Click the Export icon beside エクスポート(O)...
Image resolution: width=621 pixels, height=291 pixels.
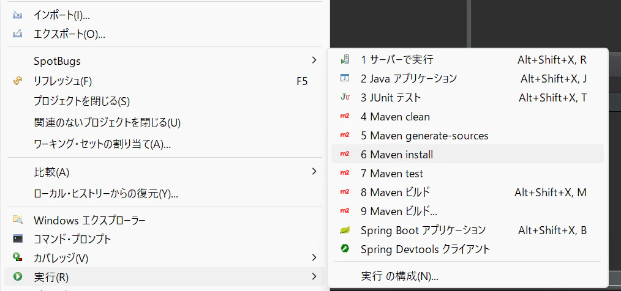click(17, 34)
